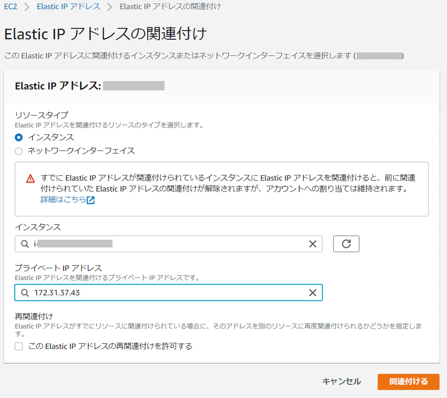
Task: Click the magnifier icon in private IP field
Action: click(x=25, y=293)
